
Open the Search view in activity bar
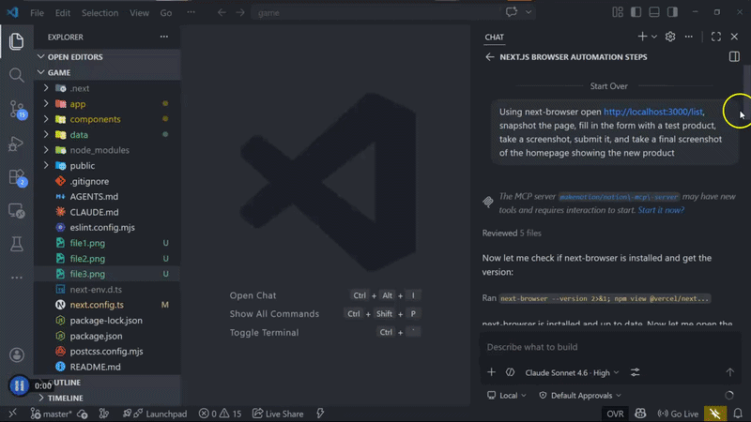(x=16, y=75)
